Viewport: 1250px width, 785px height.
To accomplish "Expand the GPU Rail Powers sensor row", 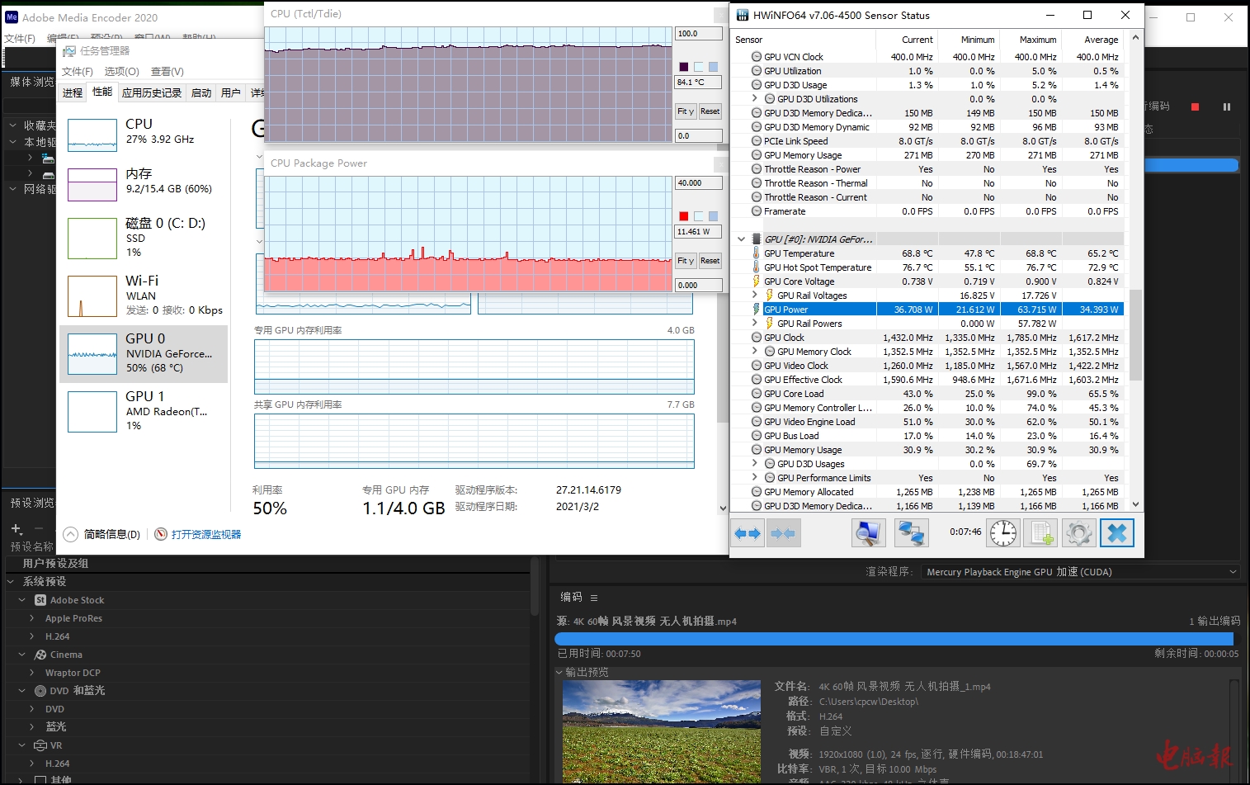I will (754, 324).
